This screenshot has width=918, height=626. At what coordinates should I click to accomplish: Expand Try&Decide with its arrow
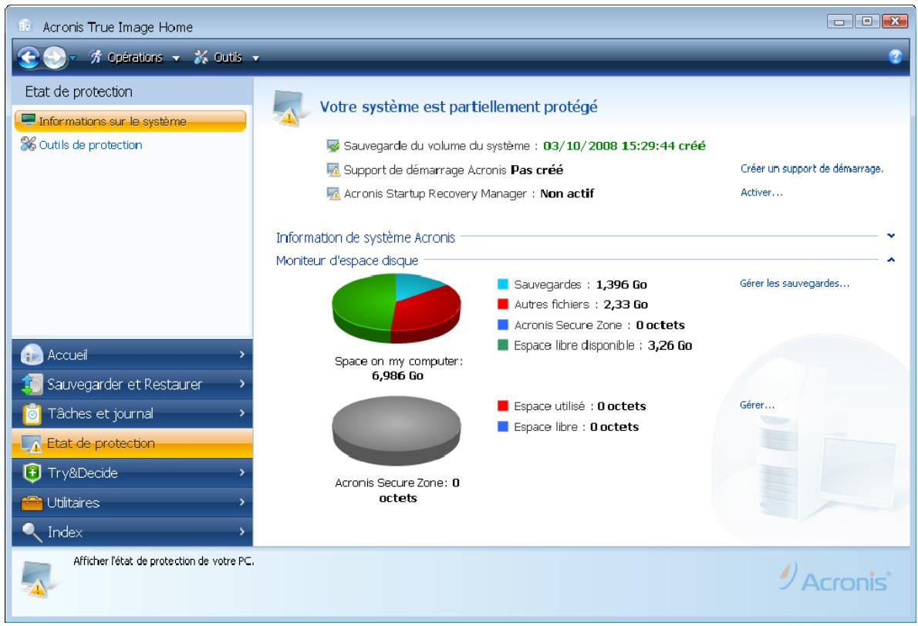pyautogui.click(x=241, y=472)
